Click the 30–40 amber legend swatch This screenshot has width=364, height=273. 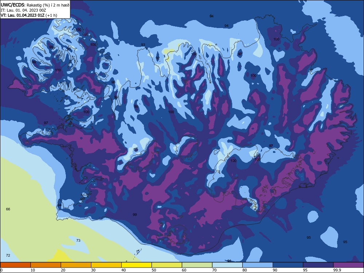pyautogui.click(x=106, y=265)
